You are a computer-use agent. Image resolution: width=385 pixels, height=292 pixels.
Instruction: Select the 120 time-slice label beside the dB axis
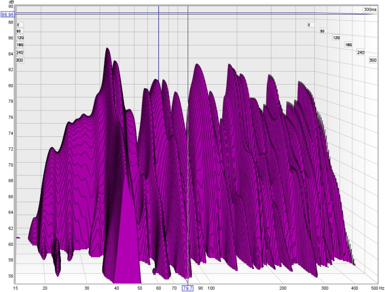click(20, 38)
